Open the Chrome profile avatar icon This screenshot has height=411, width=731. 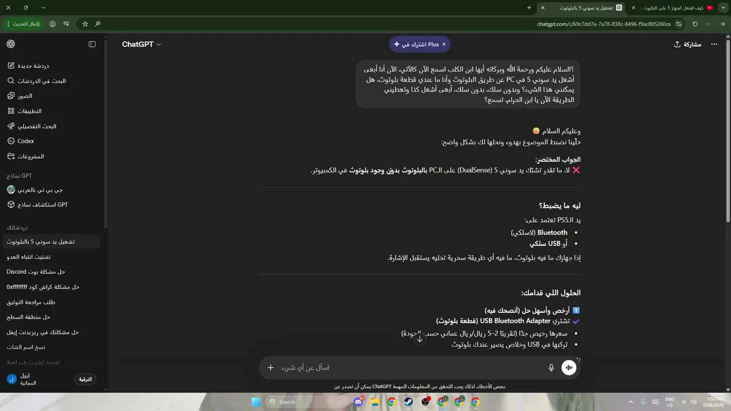tap(53, 24)
